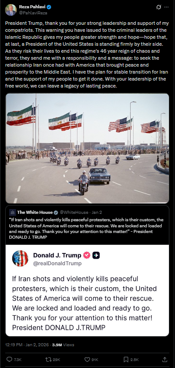The width and height of the screenshot is (175, 368).
Task: Open the motorcade photo with flags
Action: 87,149
